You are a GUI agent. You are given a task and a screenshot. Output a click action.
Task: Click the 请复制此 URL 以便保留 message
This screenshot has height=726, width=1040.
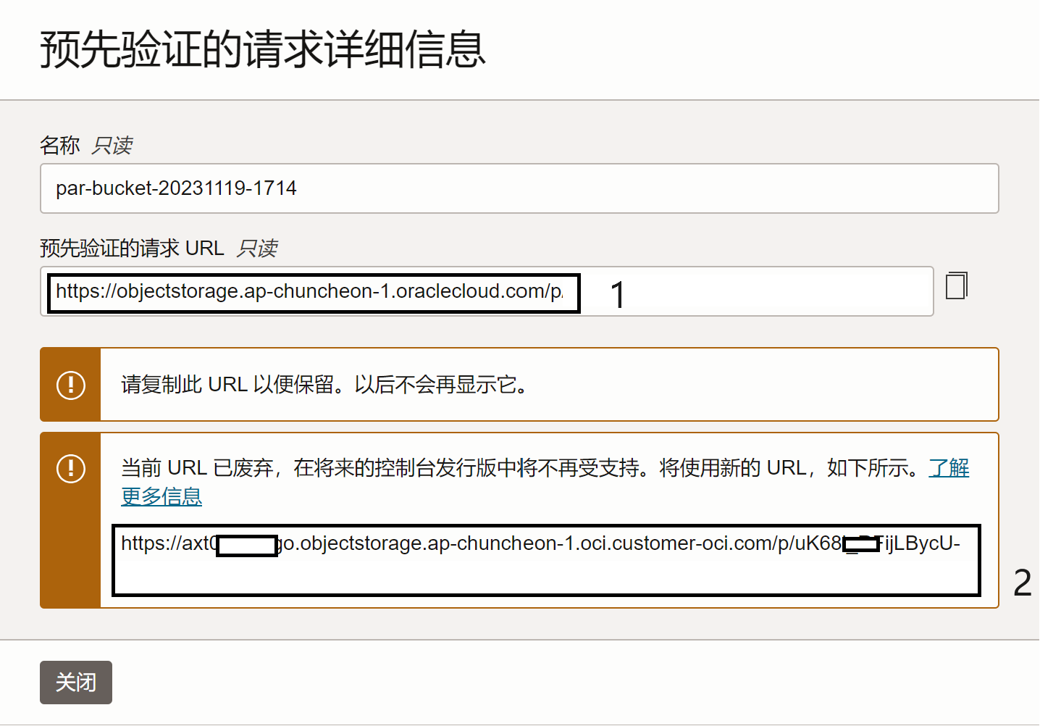coord(327,385)
